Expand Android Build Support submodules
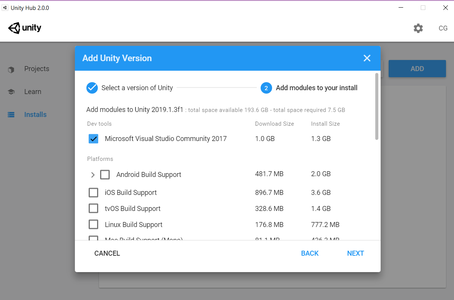 tap(92, 175)
